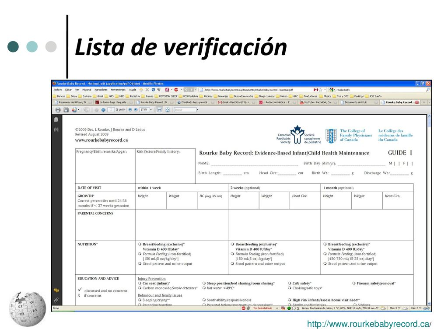
Task: Follow the www.rourkebabyrecord.ca link below slide
Action: tap(368, 324)
